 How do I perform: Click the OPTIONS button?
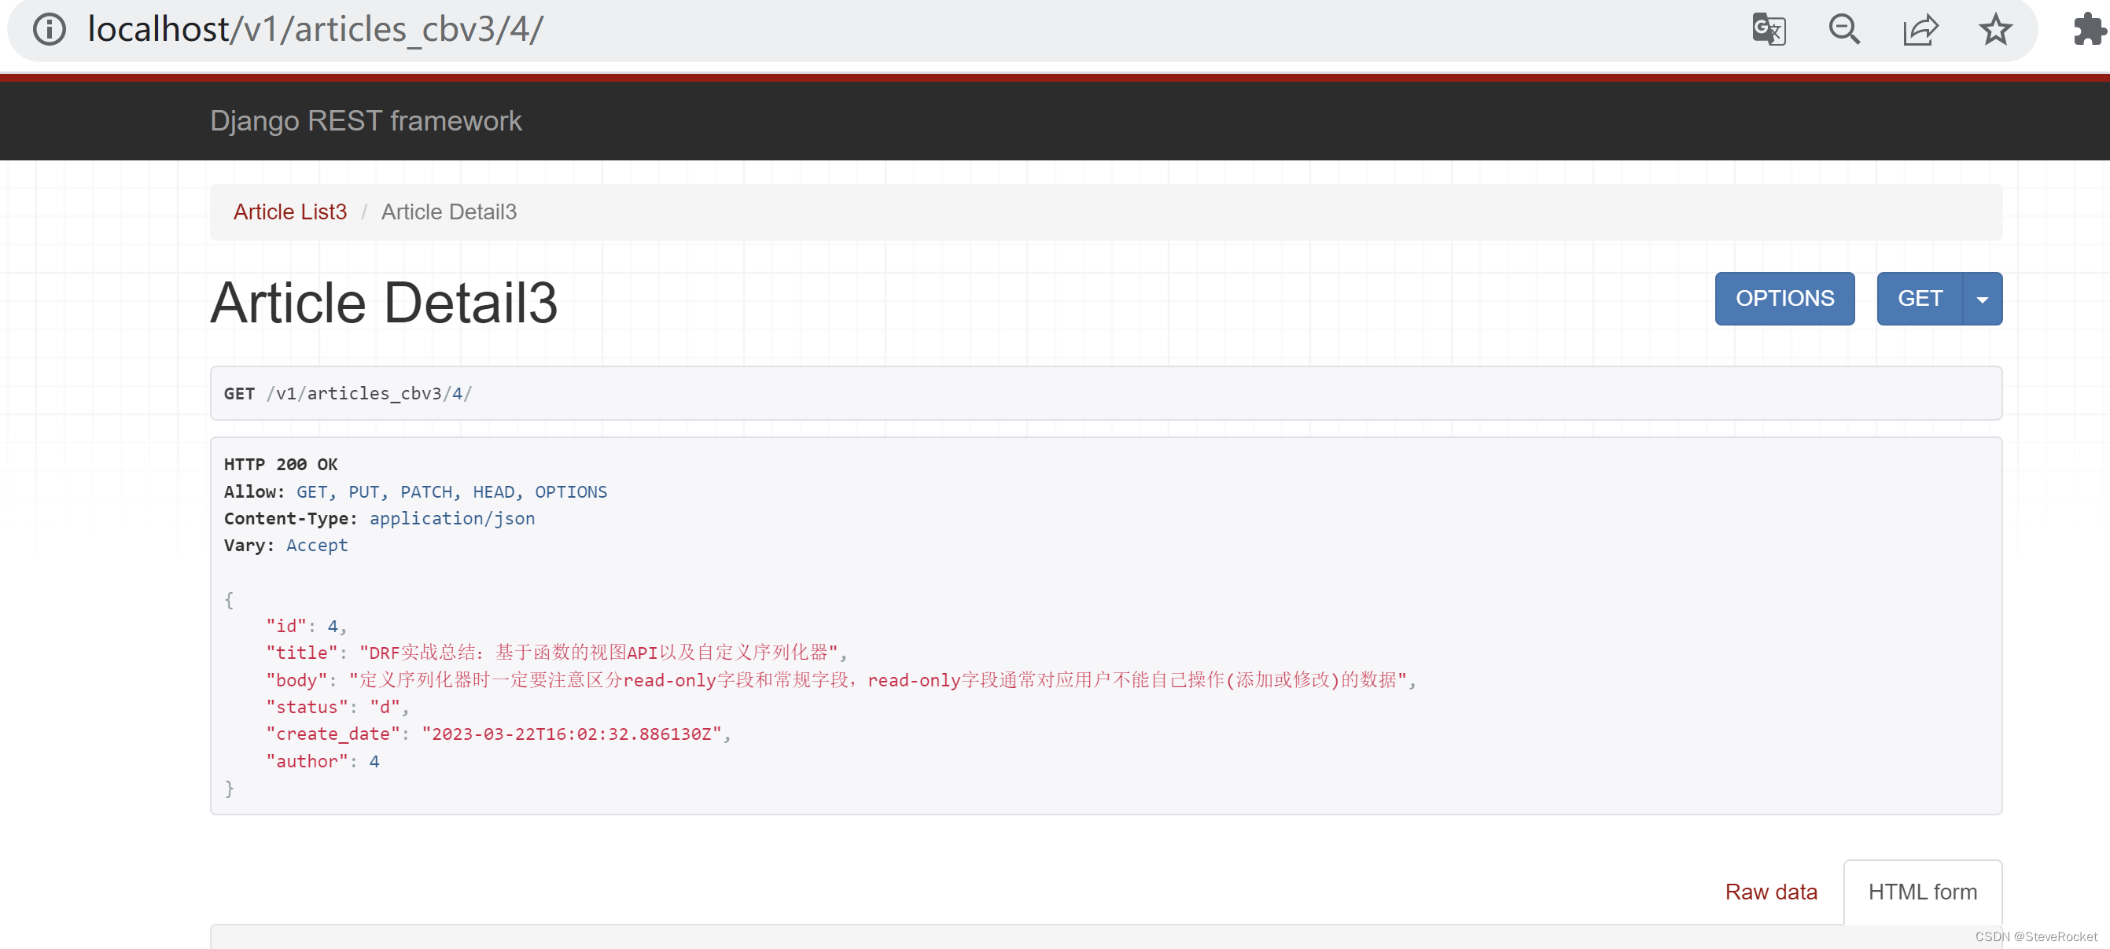1785,298
